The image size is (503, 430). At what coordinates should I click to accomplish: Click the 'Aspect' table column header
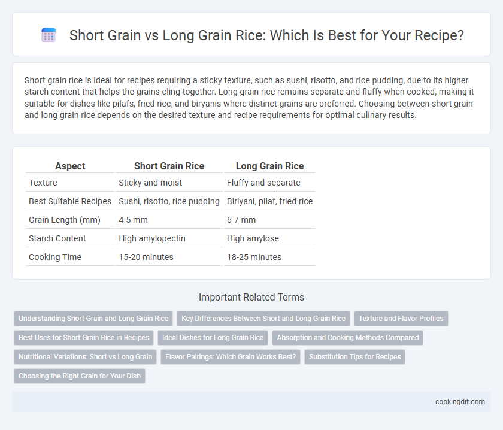click(x=70, y=166)
